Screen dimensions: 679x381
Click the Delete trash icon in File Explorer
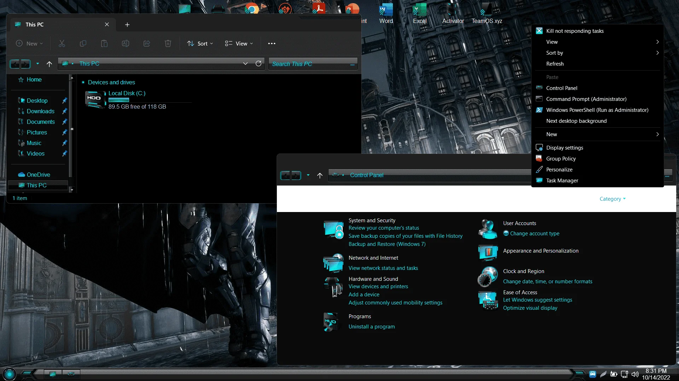168,43
